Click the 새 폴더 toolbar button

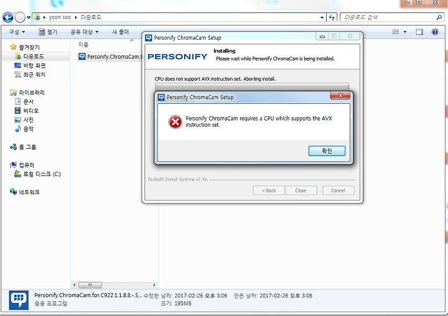coord(120,32)
